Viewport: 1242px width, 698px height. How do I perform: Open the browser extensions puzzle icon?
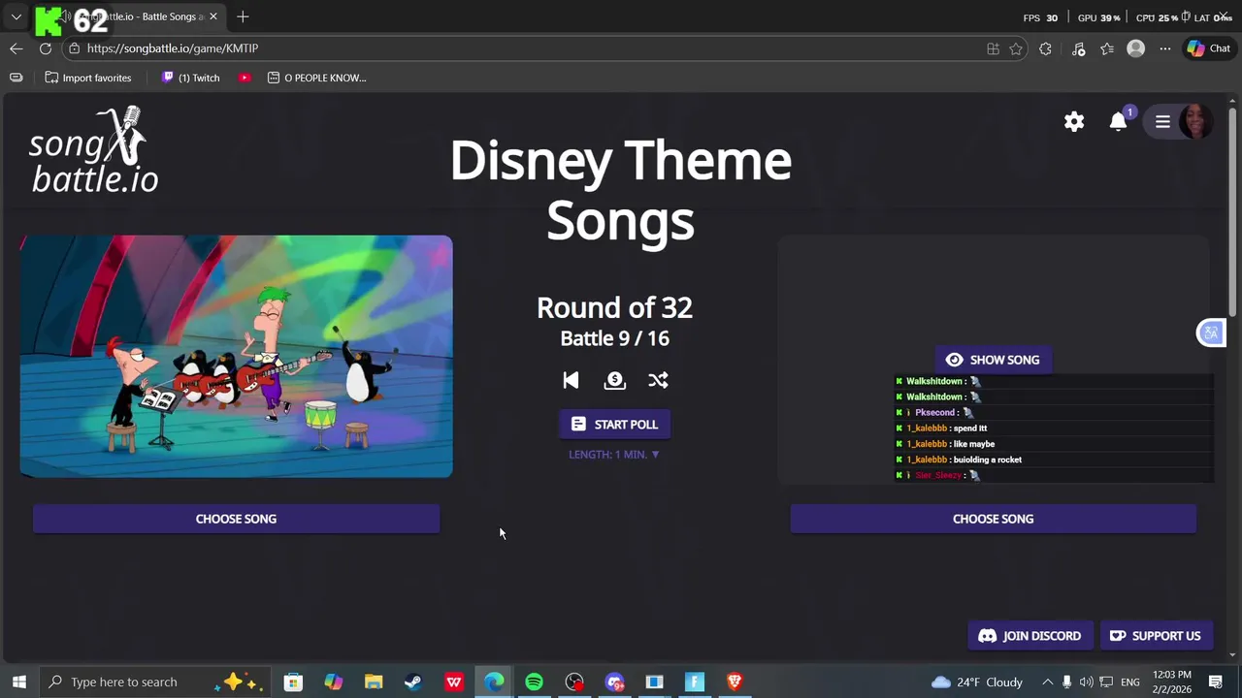pyautogui.click(x=1045, y=48)
